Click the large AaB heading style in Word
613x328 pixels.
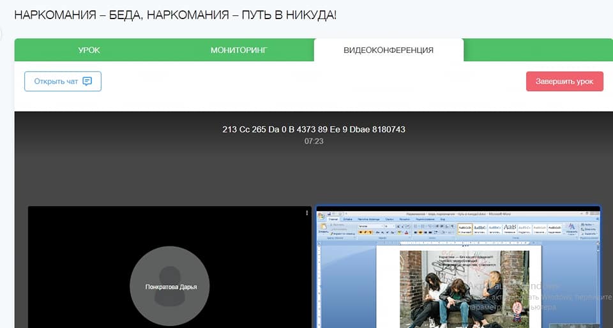point(510,228)
